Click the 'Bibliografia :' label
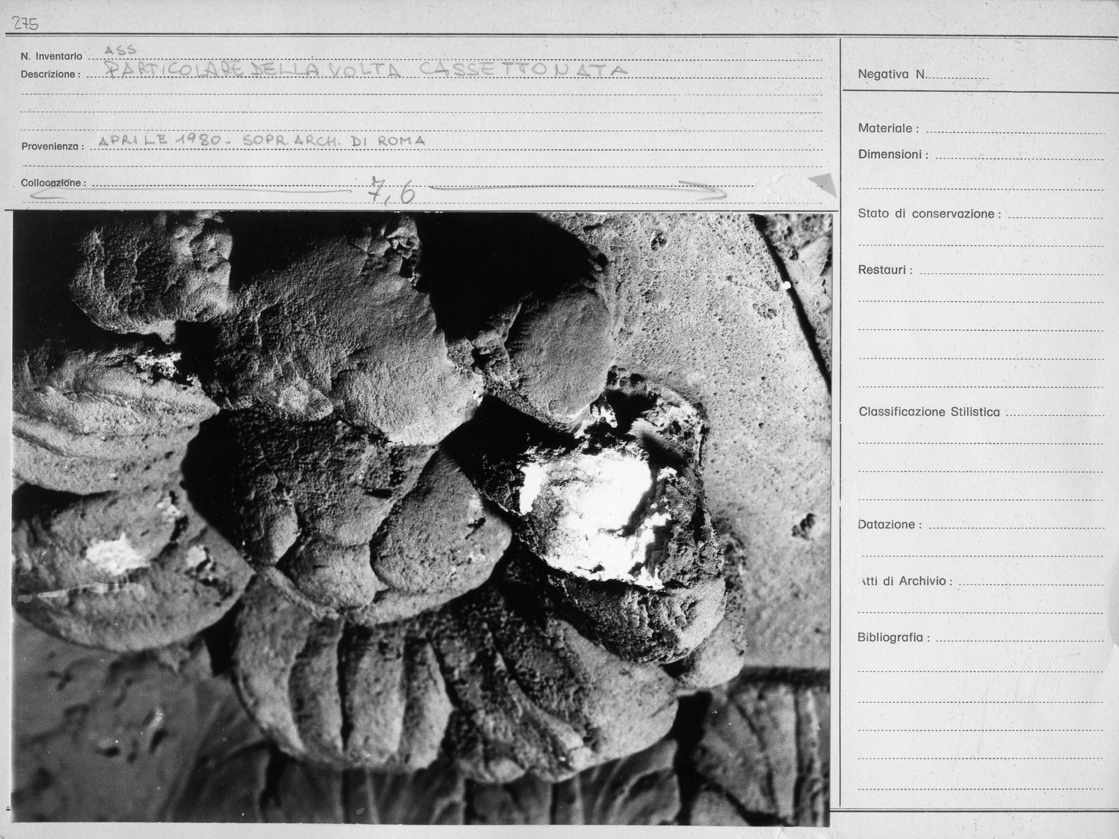1119x839 pixels. click(894, 638)
